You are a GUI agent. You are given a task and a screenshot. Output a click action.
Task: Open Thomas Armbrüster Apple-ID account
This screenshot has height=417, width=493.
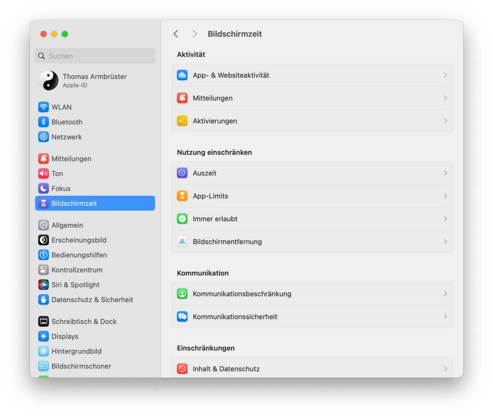(x=94, y=80)
